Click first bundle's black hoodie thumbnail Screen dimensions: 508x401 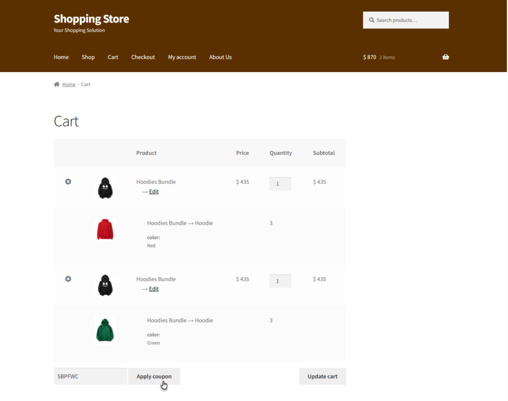pos(105,188)
